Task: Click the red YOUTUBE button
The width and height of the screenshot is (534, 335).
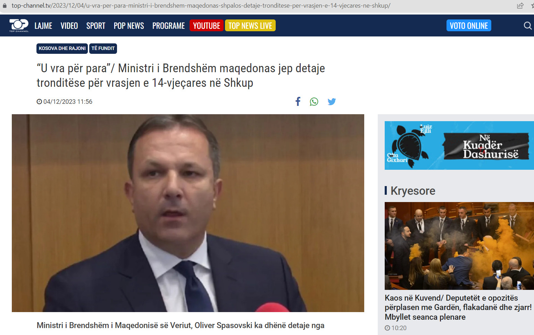Action: pyautogui.click(x=207, y=25)
